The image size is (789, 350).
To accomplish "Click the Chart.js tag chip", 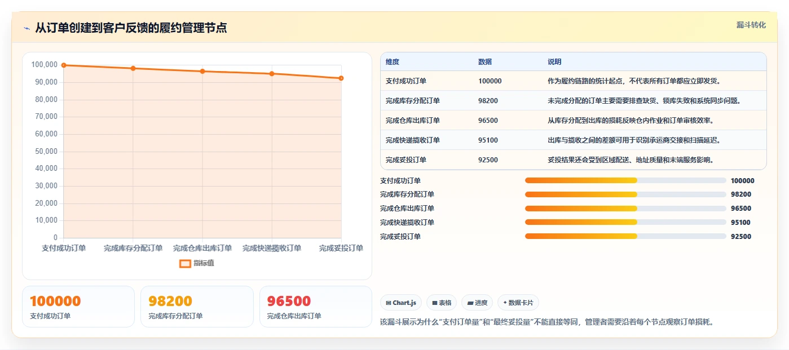I will click(x=401, y=303).
